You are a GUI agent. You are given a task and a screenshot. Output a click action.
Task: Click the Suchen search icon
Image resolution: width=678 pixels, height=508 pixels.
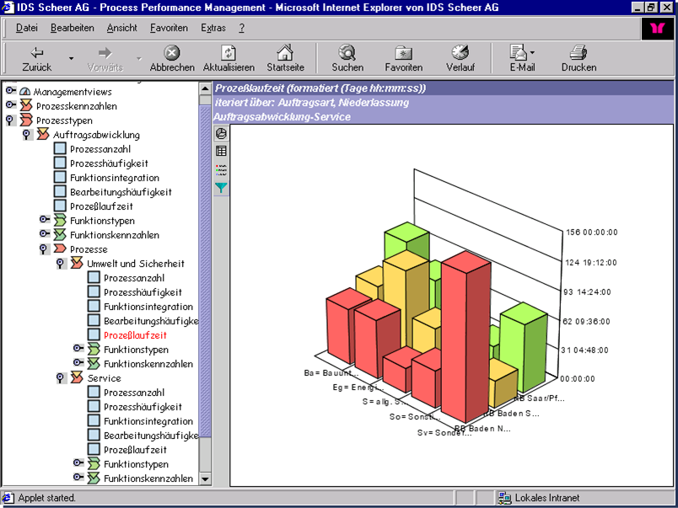click(x=347, y=53)
